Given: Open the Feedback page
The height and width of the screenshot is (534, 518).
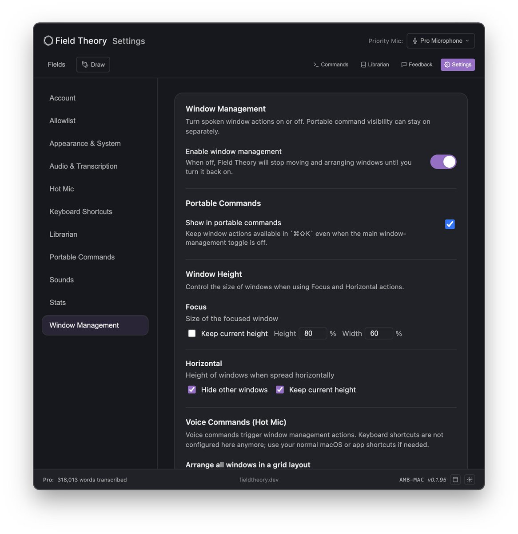Looking at the screenshot, I should tap(417, 65).
